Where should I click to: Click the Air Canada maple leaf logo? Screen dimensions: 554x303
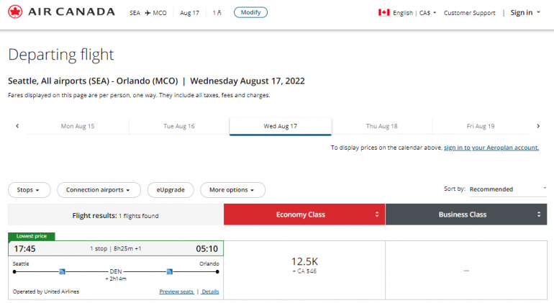pos(15,12)
